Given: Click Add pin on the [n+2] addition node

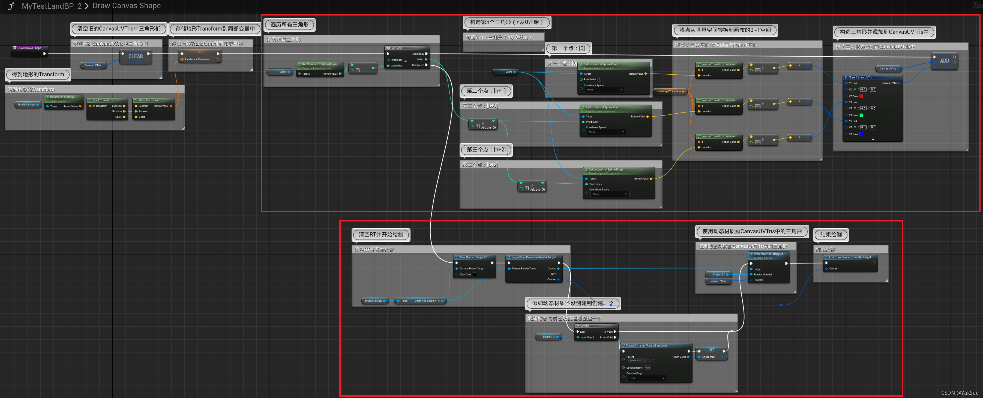Looking at the screenshot, I should point(538,190).
